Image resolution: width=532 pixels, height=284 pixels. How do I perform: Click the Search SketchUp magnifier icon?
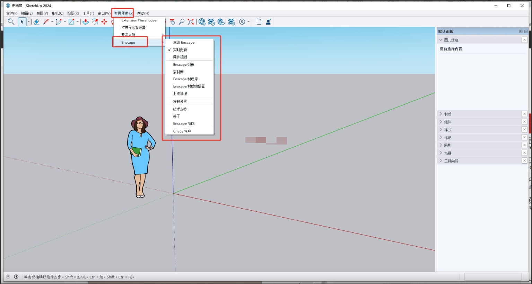11,22
